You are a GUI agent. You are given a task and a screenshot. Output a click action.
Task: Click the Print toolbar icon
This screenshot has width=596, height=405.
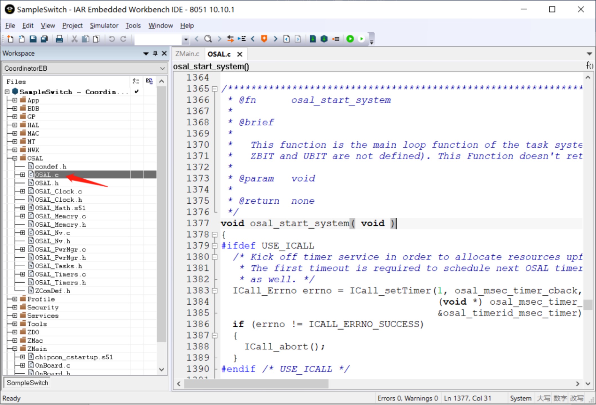59,39
